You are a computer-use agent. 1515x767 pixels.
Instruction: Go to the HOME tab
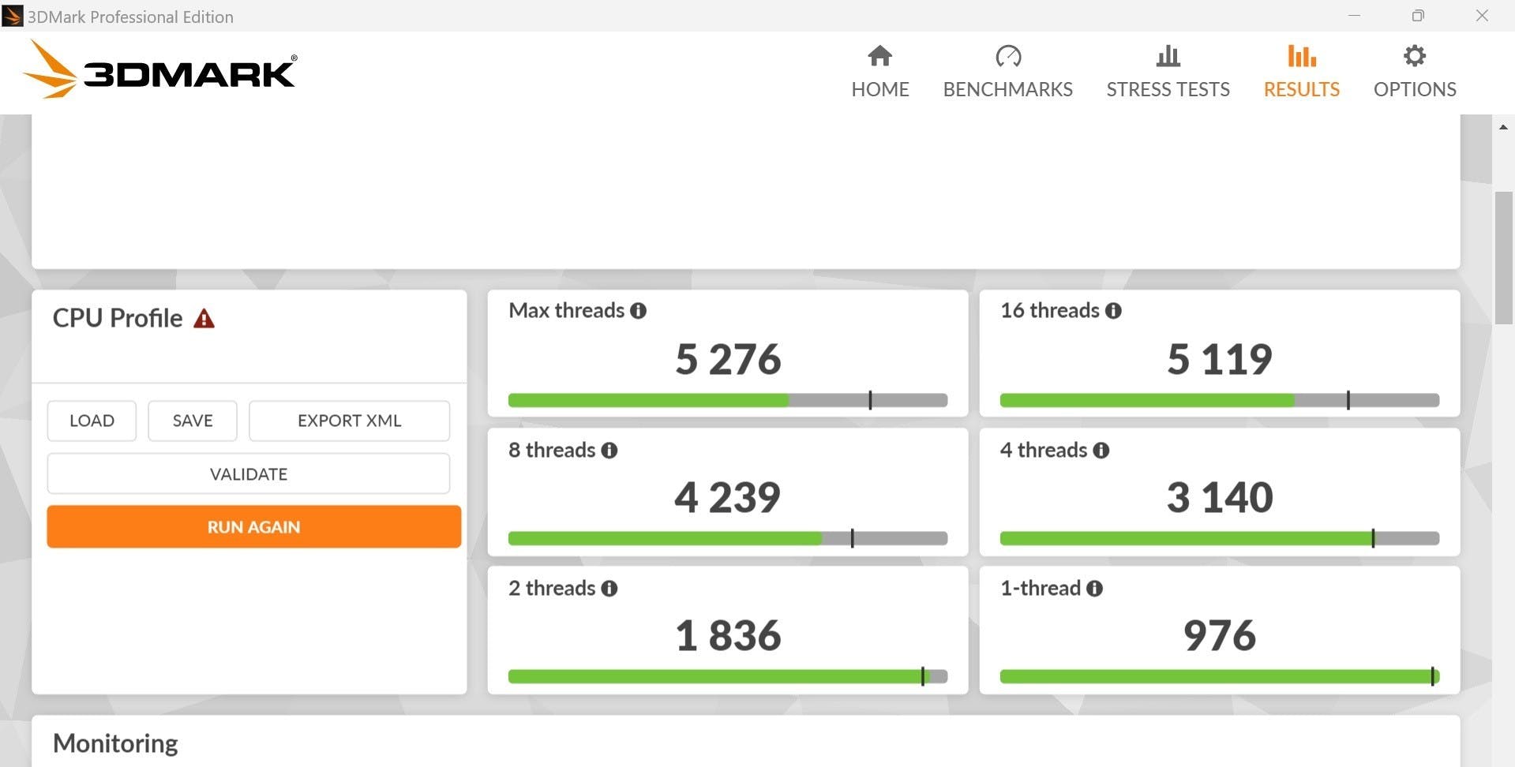click(880, 72)
